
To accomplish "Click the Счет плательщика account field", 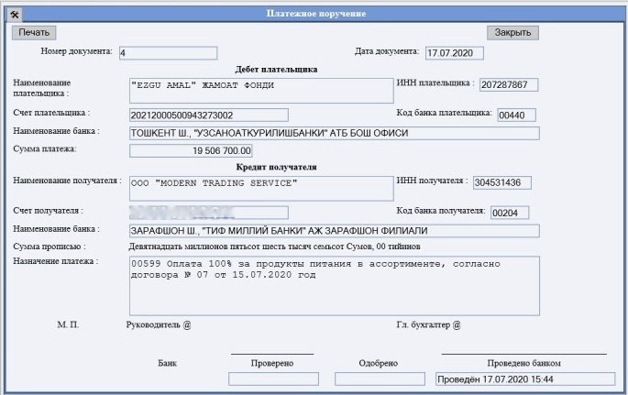I will tap(209, 115).
